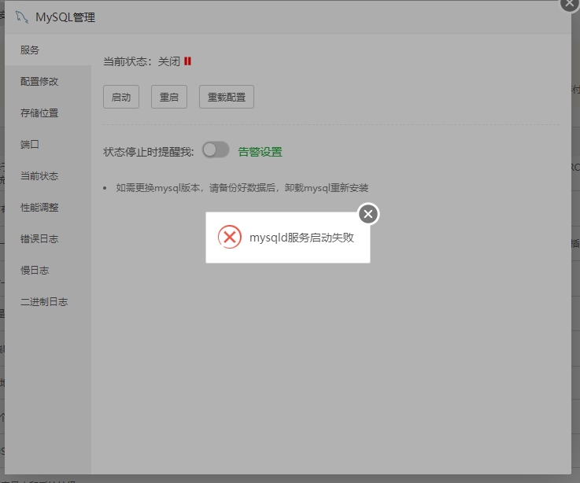580x483 pixels.
Task: Close the mysqld startup failed popup
Action: tap(368, 214)
